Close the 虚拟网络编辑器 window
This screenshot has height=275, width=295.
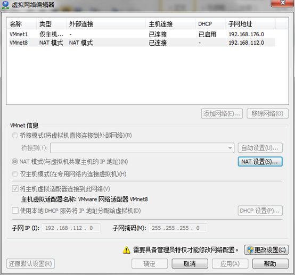(x=282, y=3)
